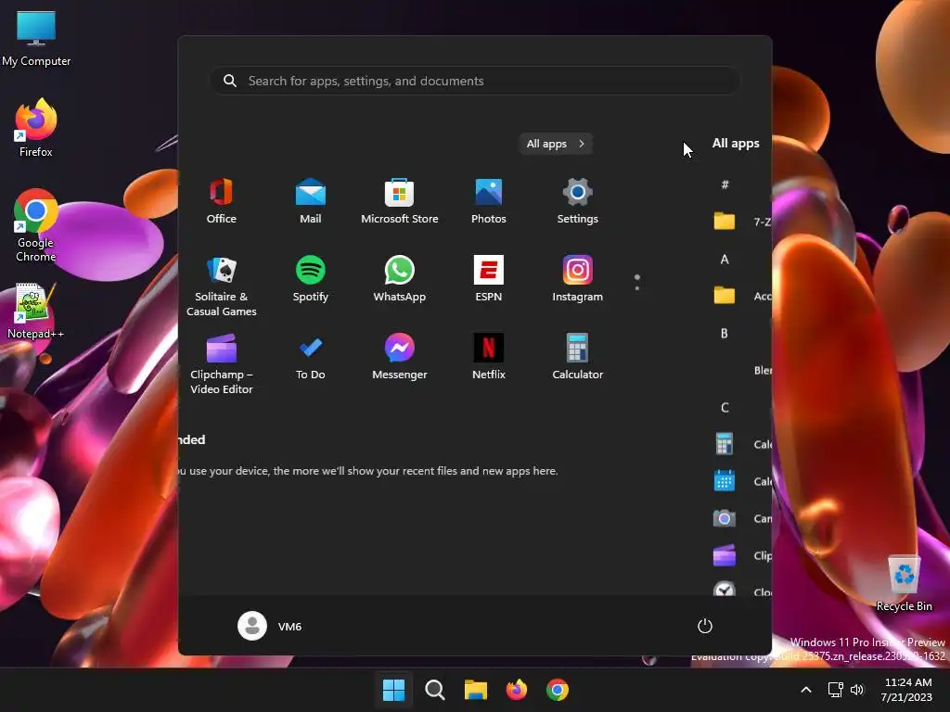Open the ESPN app
Viewport: 950px width, 712px height.
[x=488, y=279]
